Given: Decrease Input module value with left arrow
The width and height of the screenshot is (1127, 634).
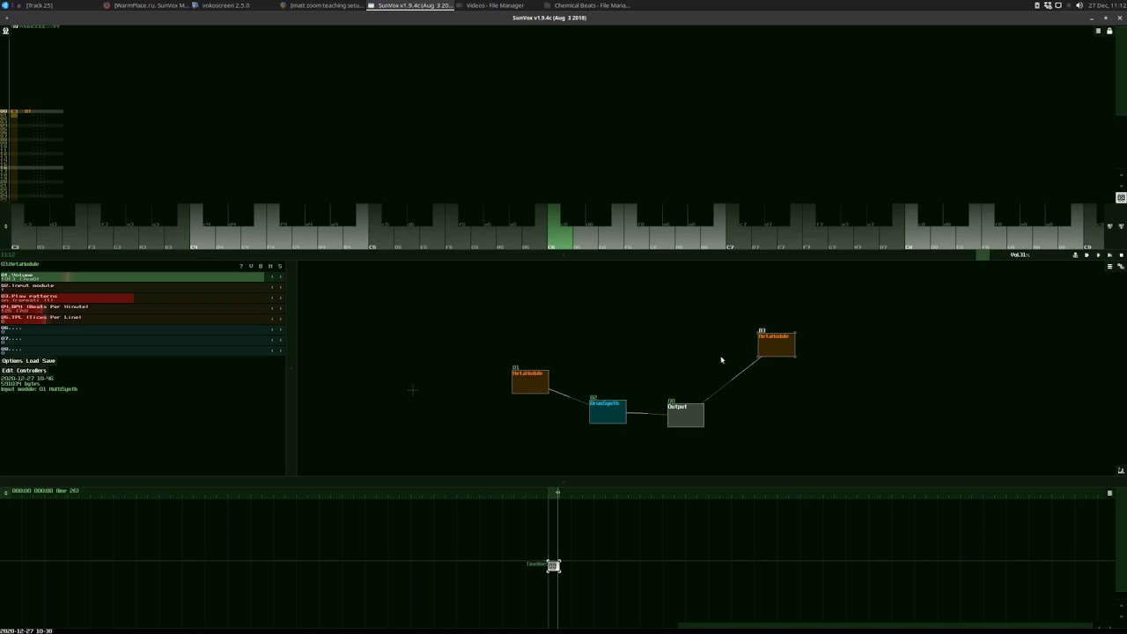Looking at the screenshot, I should click(x=272, y=287).
